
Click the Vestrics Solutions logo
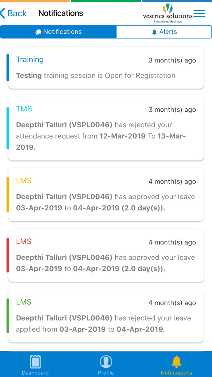point(168,13)
